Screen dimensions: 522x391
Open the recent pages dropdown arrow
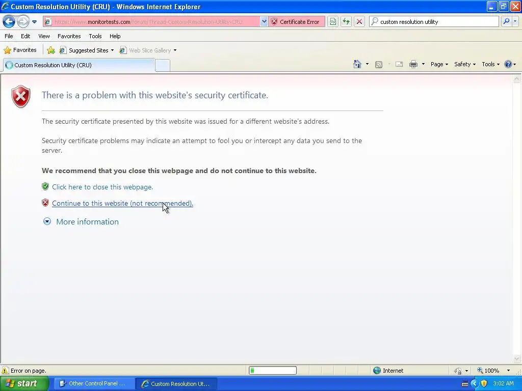(x=34, y=22)
